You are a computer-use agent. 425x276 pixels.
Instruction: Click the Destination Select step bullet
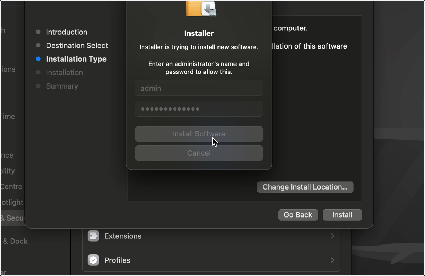click(38, 45)
